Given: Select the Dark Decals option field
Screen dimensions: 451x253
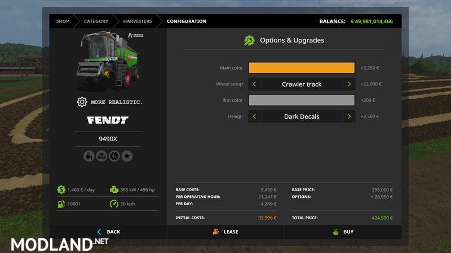Looking at the screenshot, I should (x=302, y=116).
